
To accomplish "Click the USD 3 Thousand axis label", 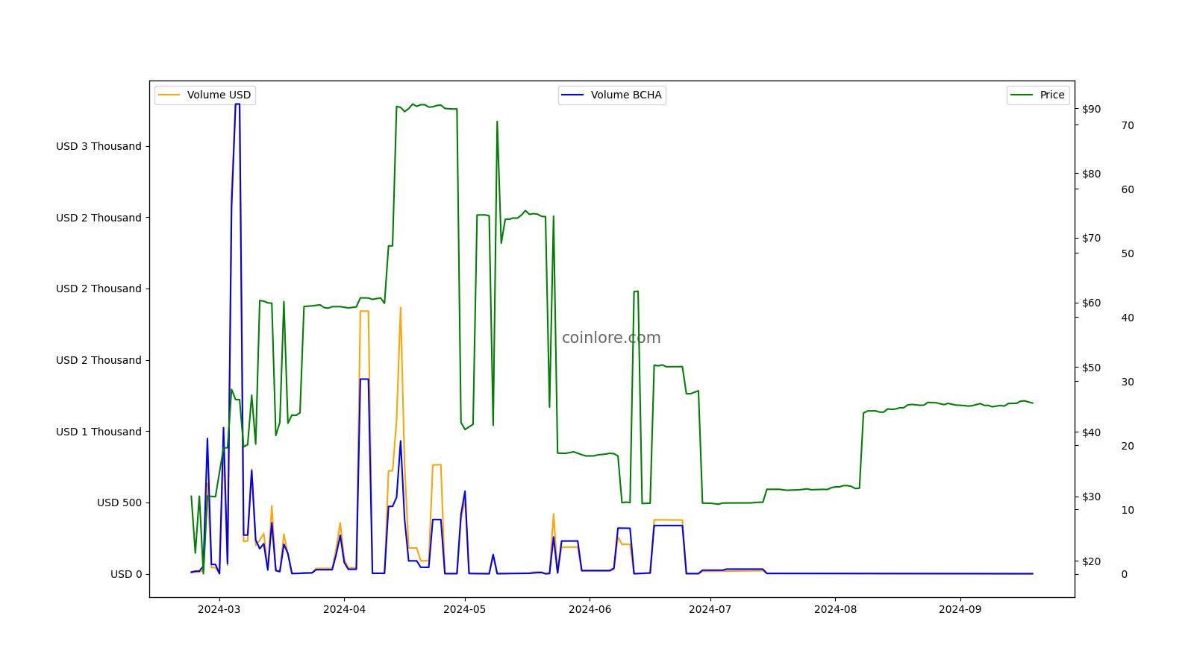I will point(99,146).
